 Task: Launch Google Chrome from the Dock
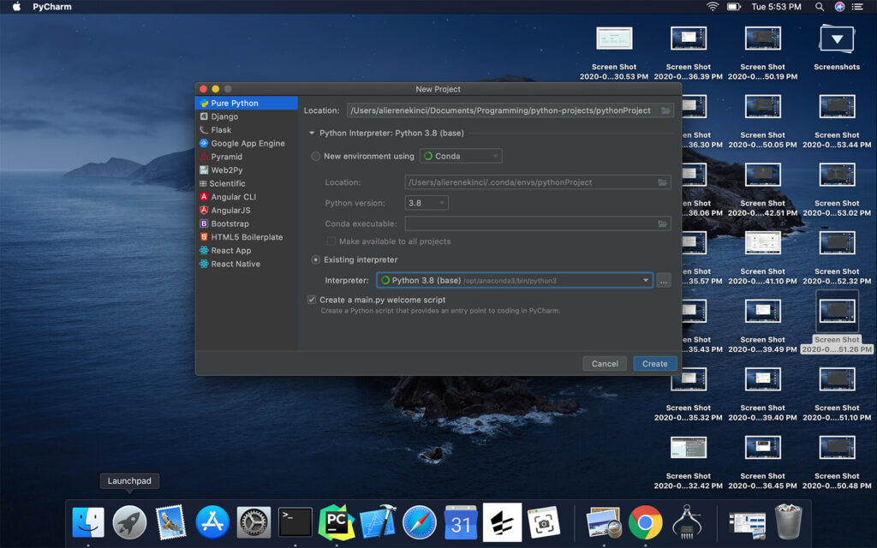click(646, 523)
